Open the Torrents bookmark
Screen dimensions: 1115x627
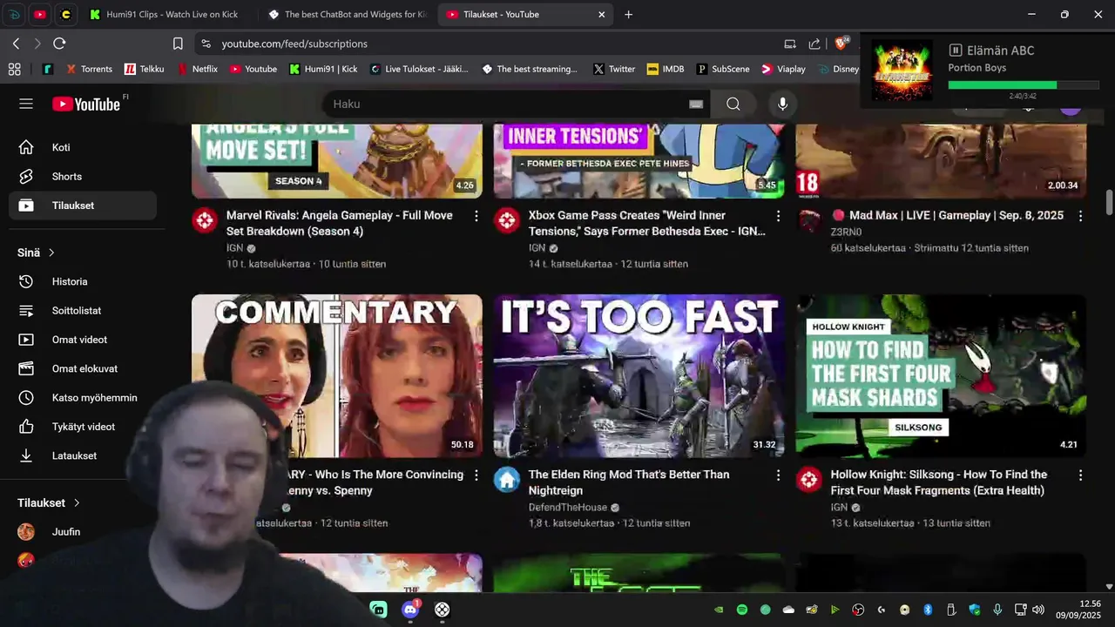(89, 69)
